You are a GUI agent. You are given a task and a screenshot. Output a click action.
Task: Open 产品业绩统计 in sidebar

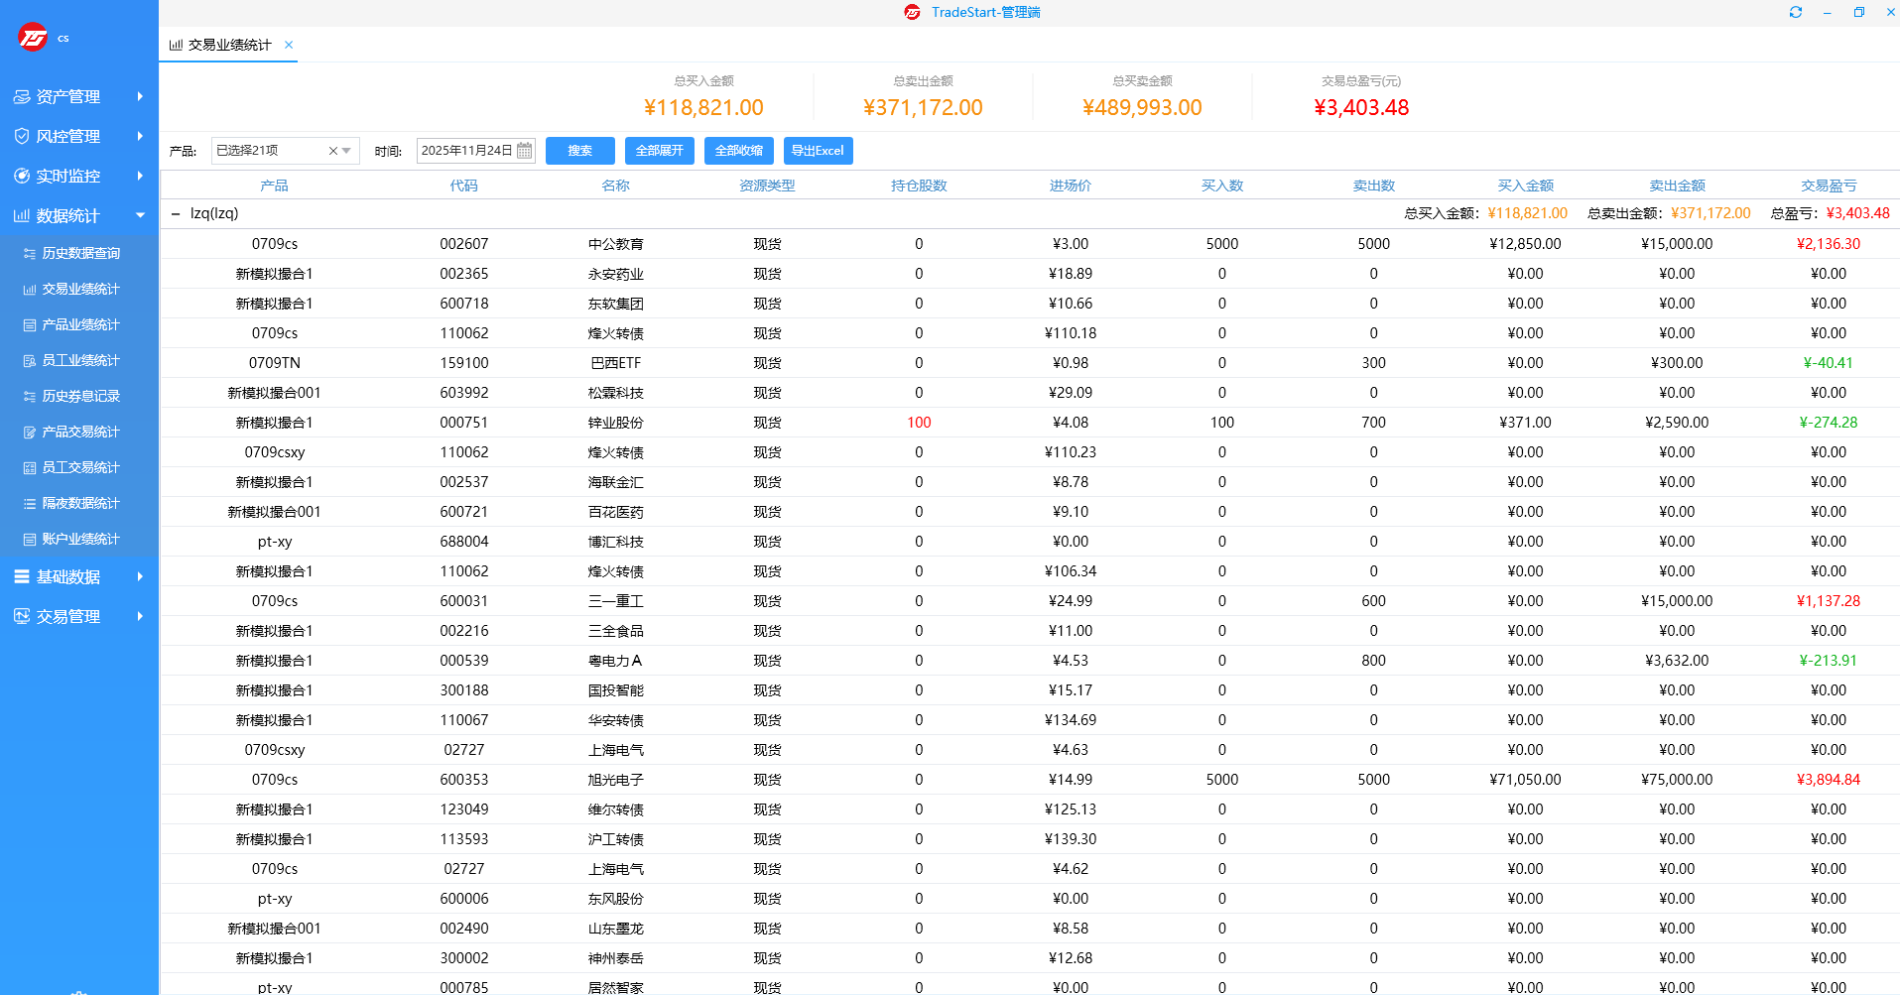click(80, 324)
